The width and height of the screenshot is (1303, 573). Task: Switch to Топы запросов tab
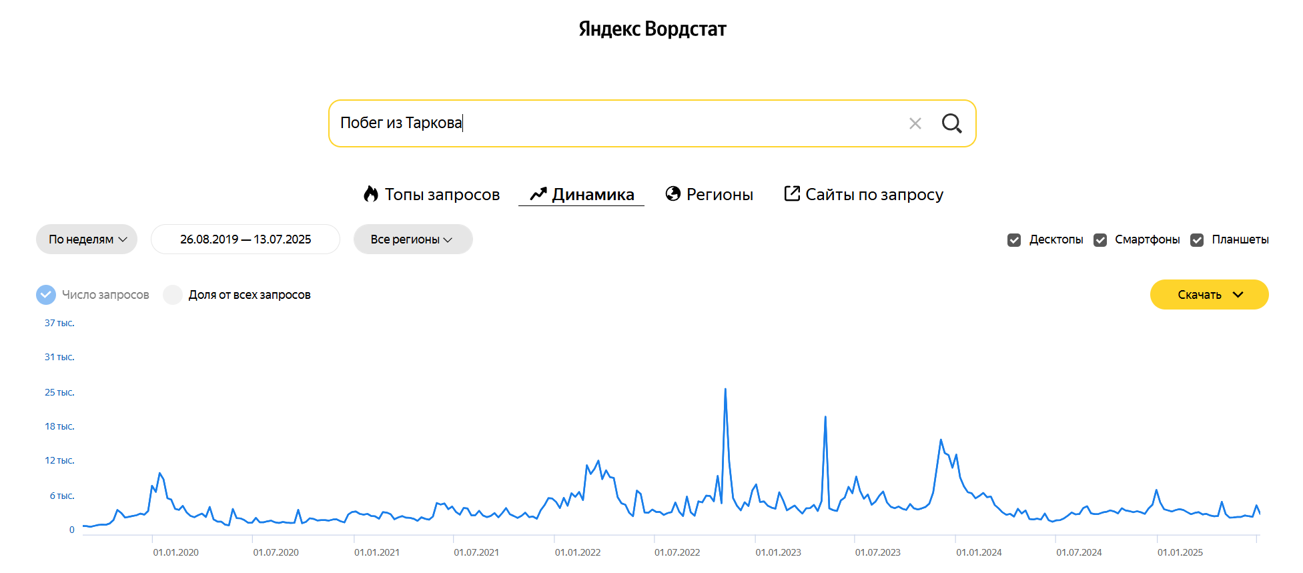click(442, 194)
